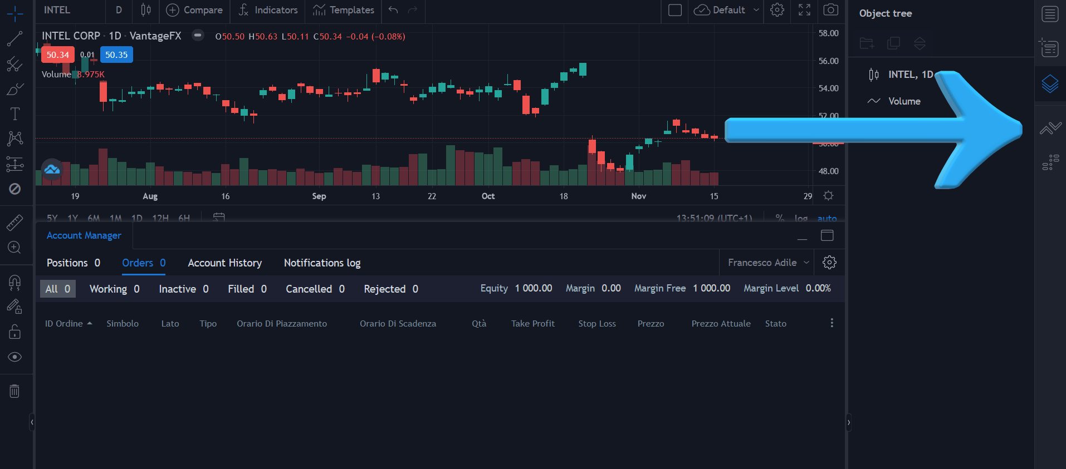Enter fullscreen mode
The width and height of the screenshot is (1066, 469).
(x=804, y=10)
